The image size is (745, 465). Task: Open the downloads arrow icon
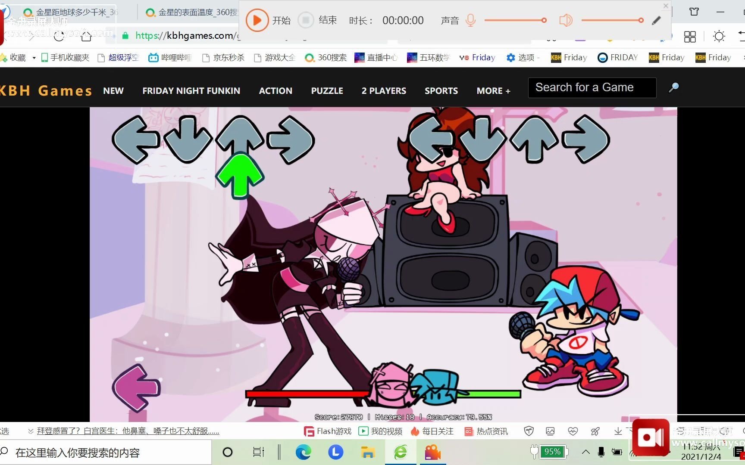[x=618, y=431]
